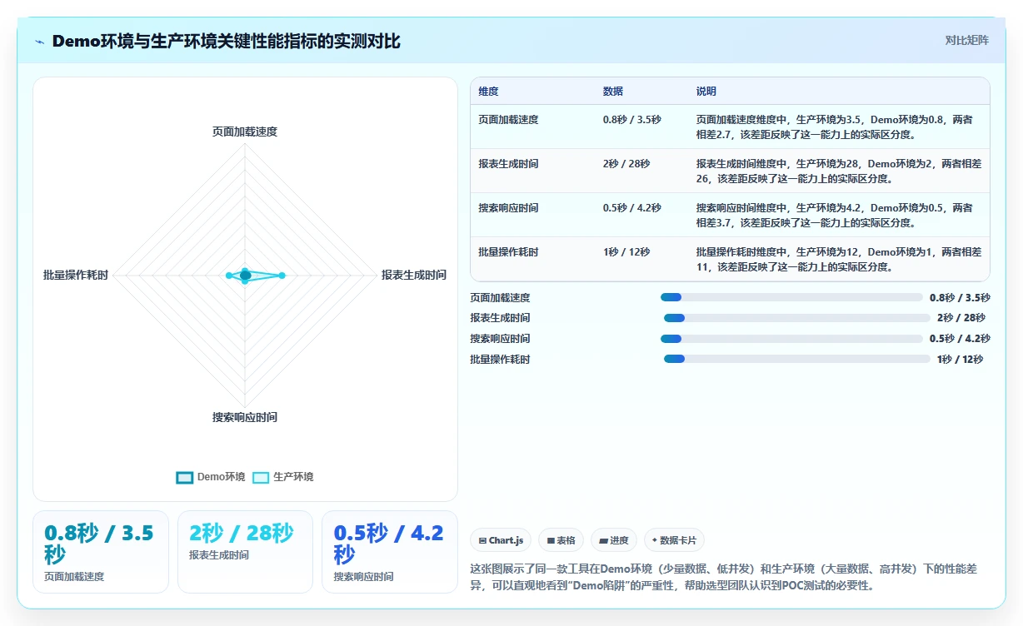
Task: Toggle the Demo环境 legend entry
Action: (x=211, y=477)
